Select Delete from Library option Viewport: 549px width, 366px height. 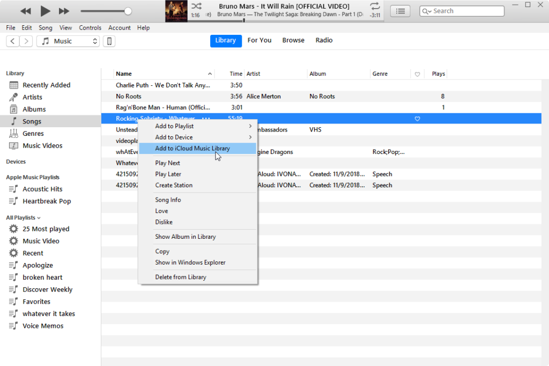coord(180,277)
